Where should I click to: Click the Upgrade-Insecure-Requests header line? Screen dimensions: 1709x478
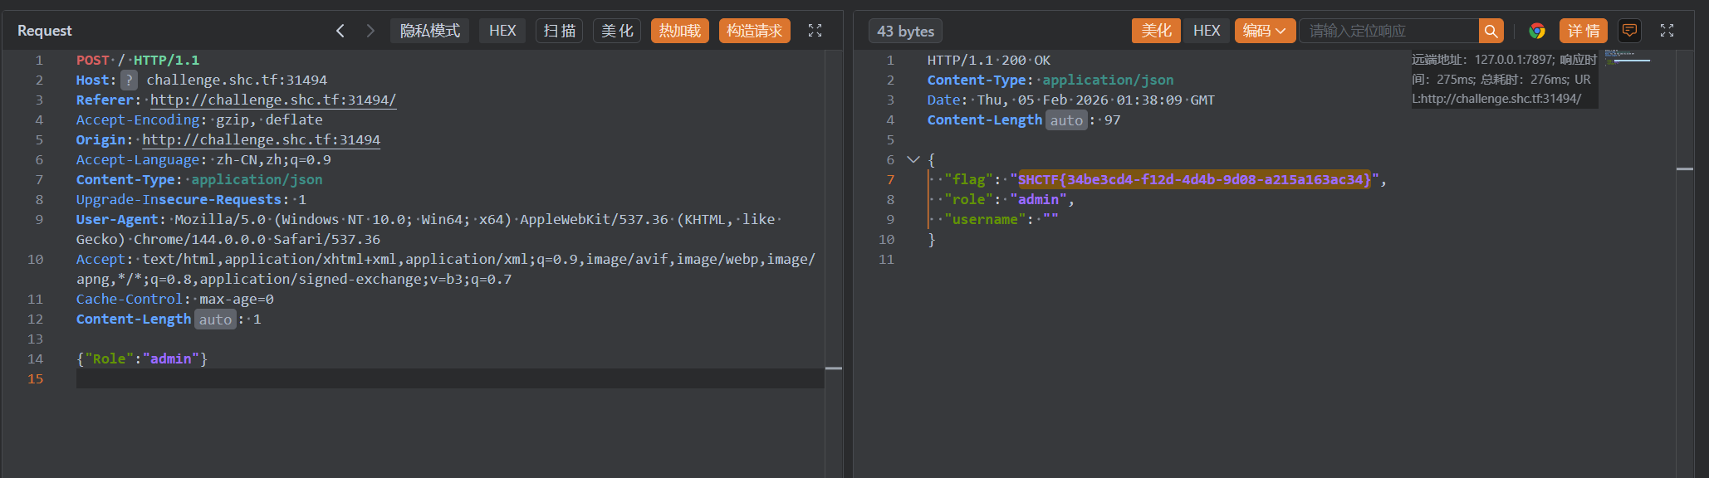[191, 199]
